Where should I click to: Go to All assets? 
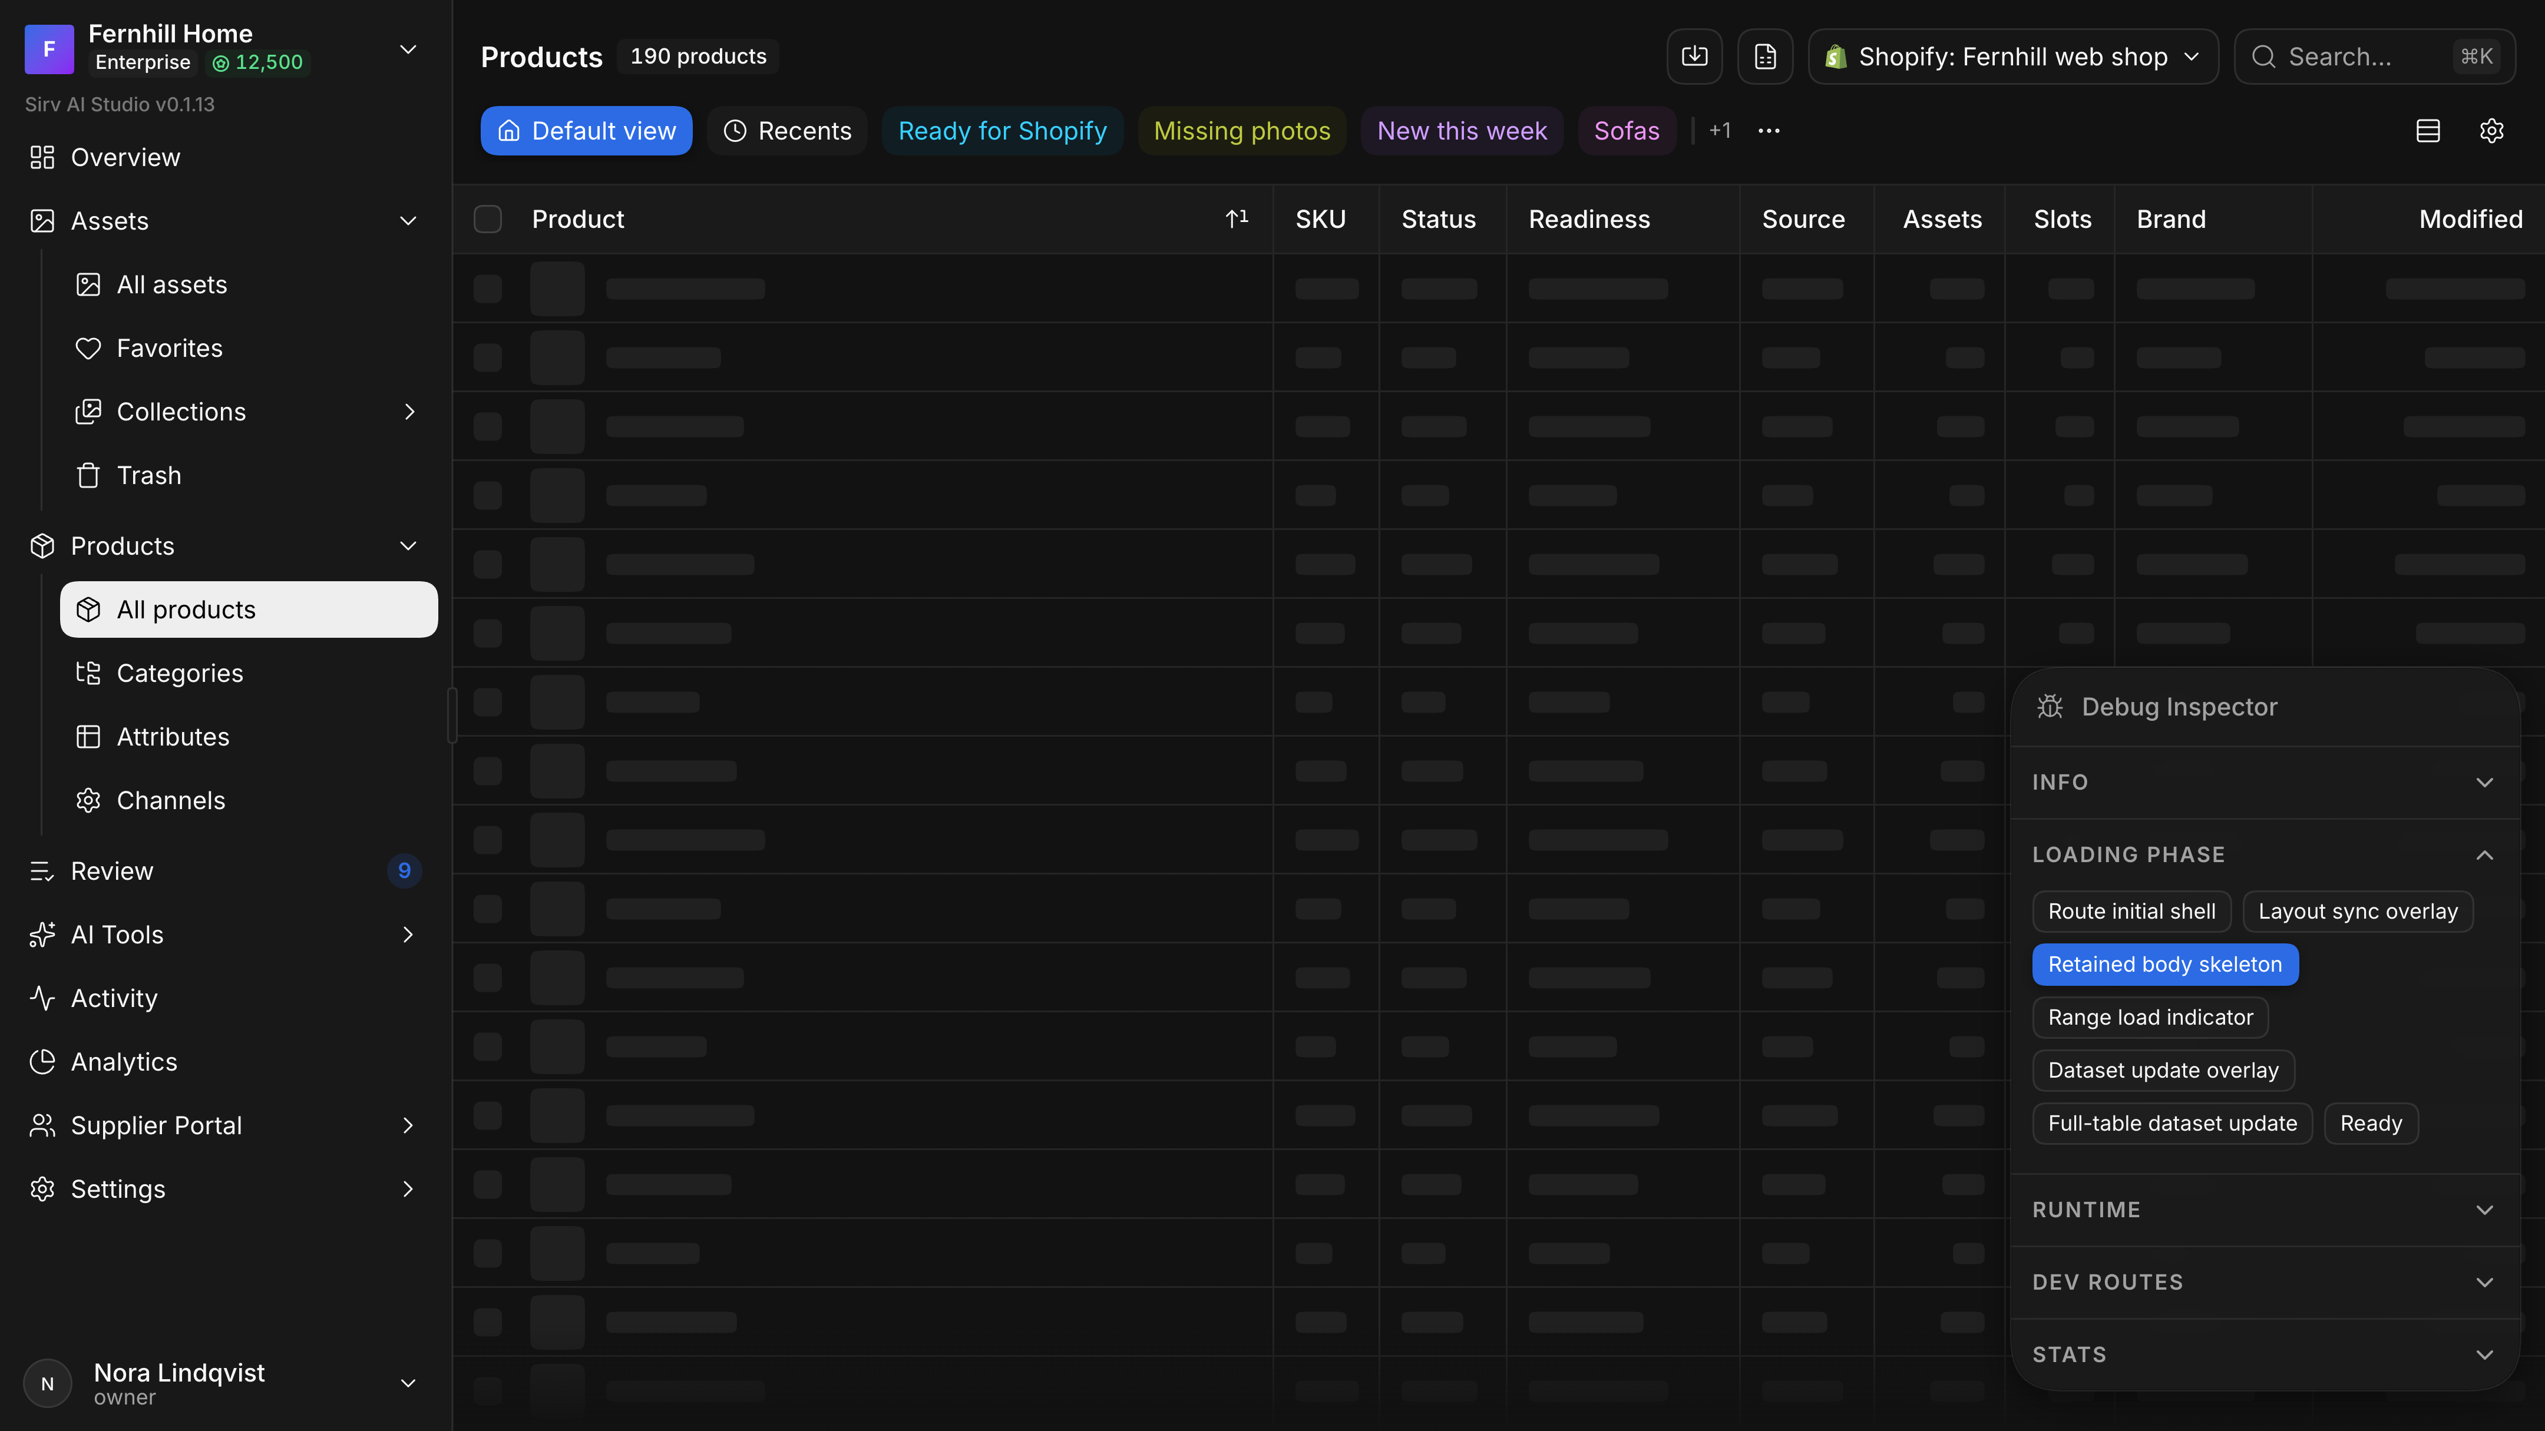point(249,284)
